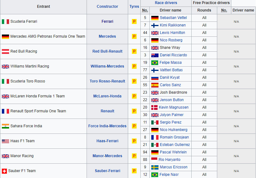Open the Manor-Mercedes constructor link

(107, 156)
